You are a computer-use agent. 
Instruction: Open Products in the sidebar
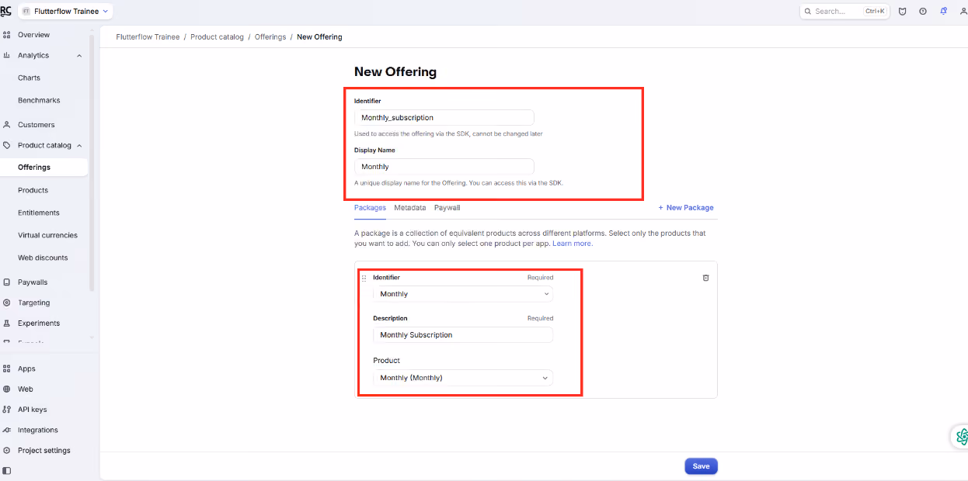33,190
